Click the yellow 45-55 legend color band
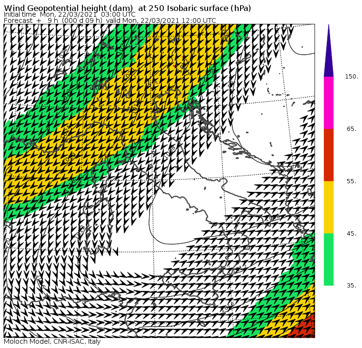 (x=329, y=207)
